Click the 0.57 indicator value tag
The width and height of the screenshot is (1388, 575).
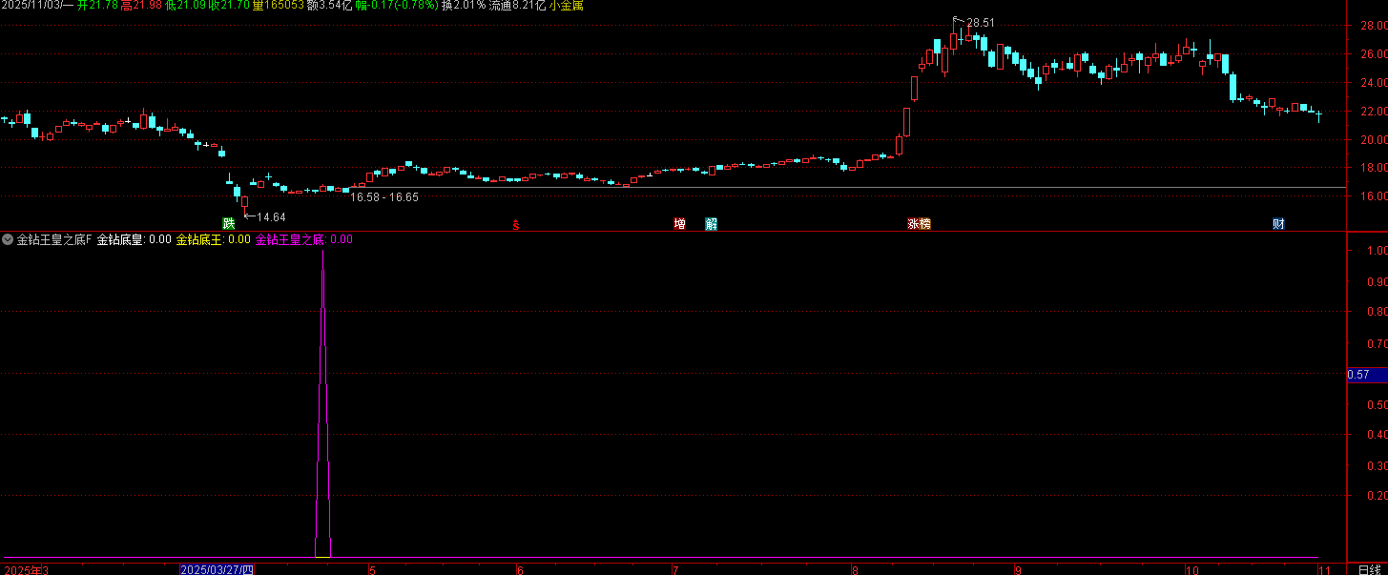1366,375
